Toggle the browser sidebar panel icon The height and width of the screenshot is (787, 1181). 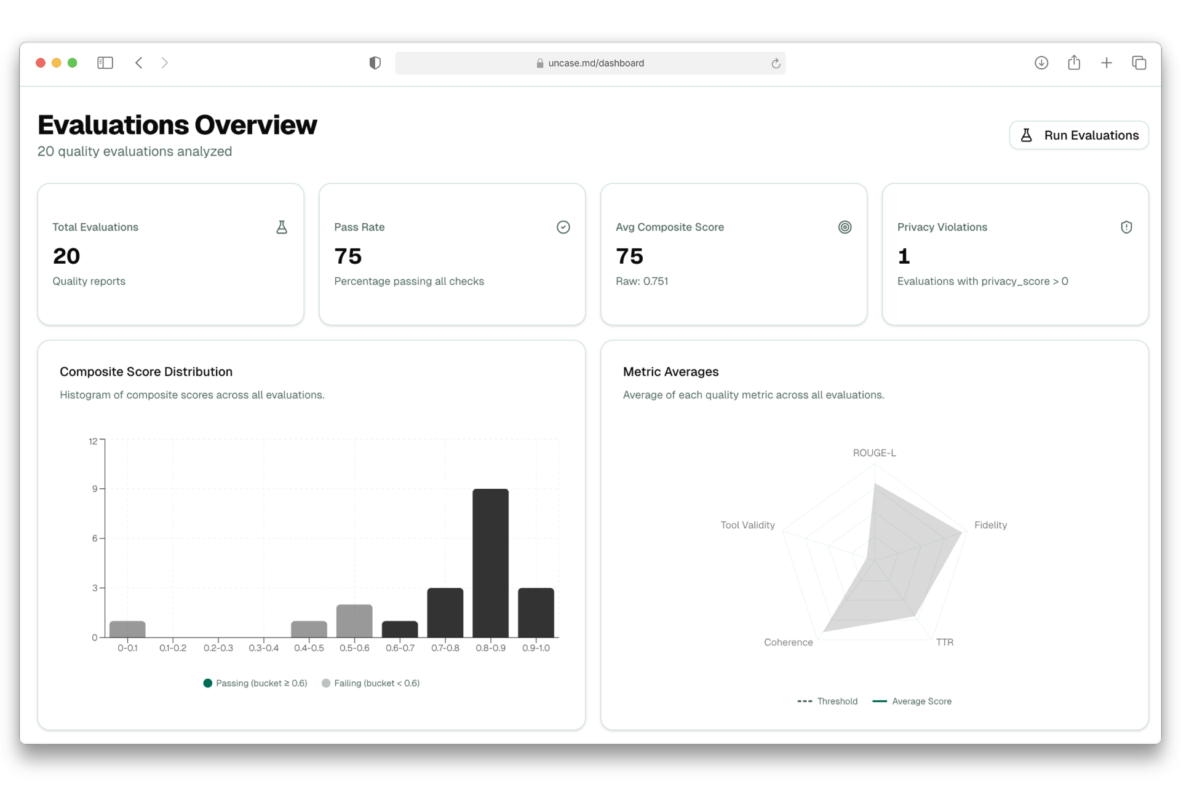pos(105,63)
